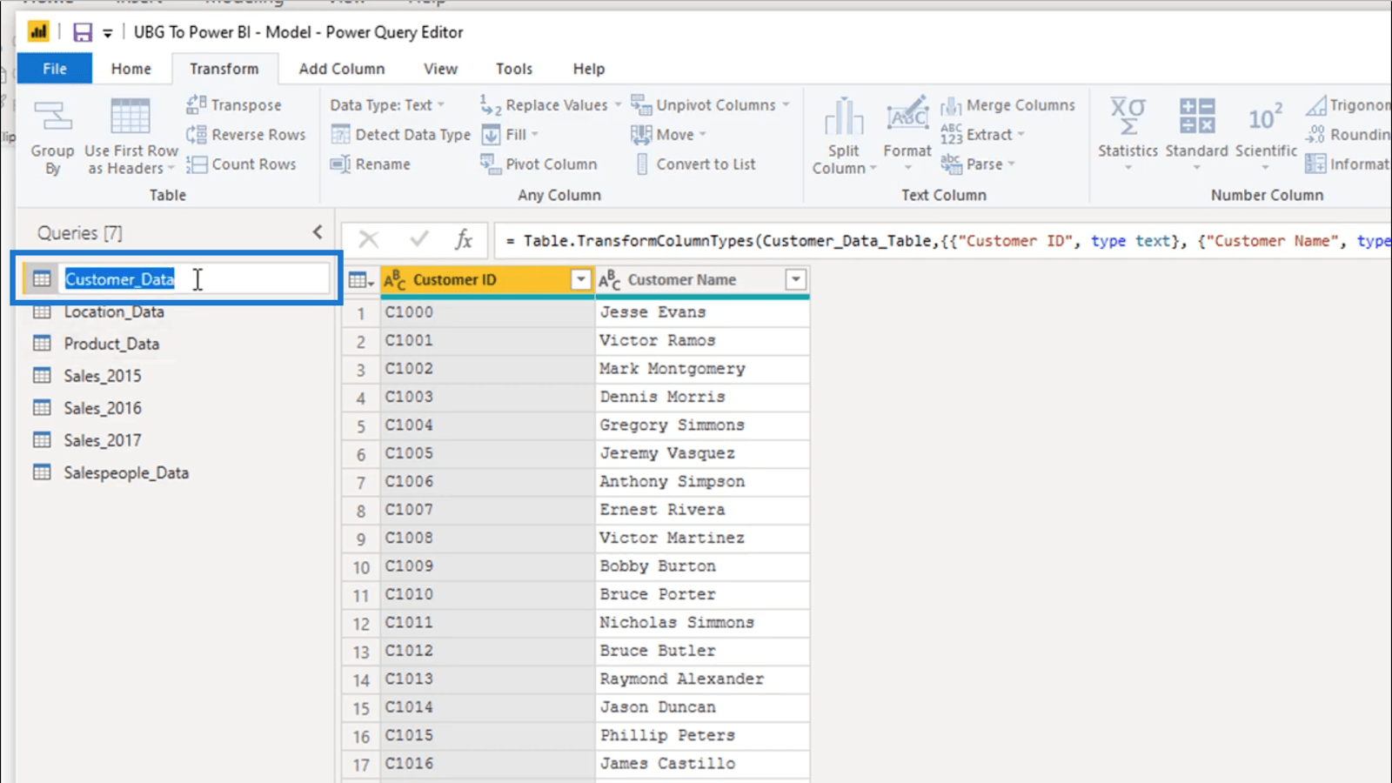Click Customer Name data type icon

(x=610, y=280)
